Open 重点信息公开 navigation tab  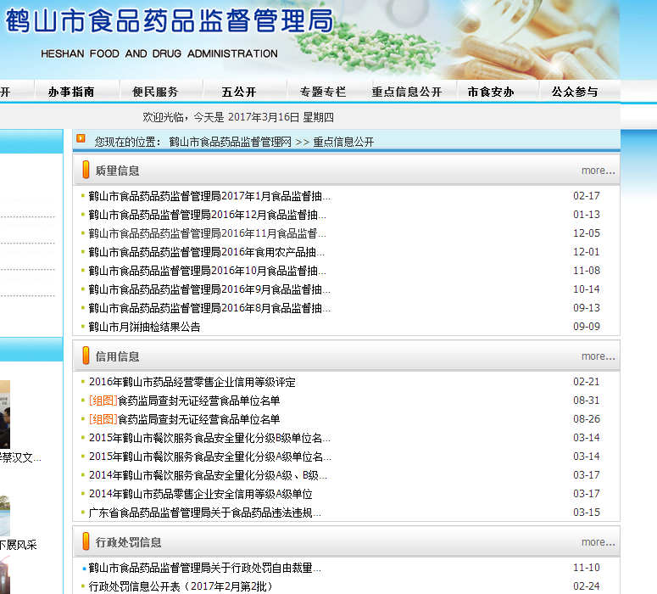[x=407, y=92]
